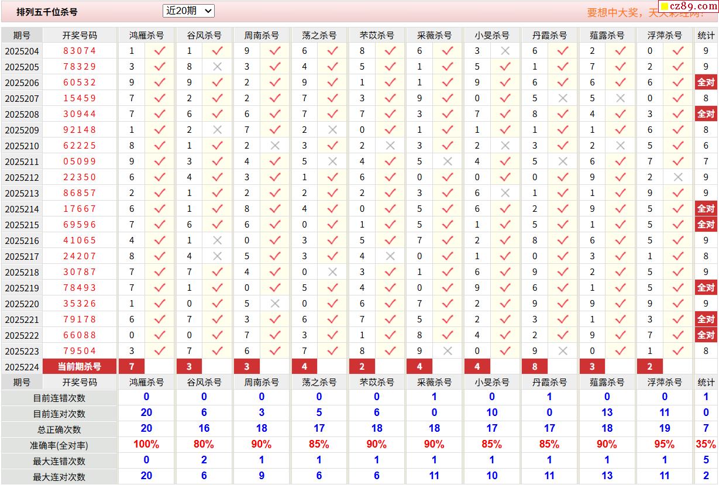Image resolution: width=719 pixels, height=485 pixels.
Task: Click the top 统计 column header
Action: [706, 35]
